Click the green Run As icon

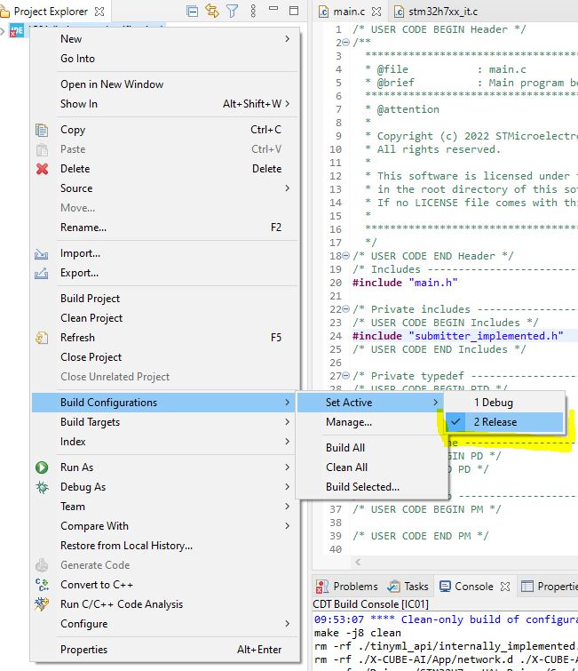click(x=42, y=467)
